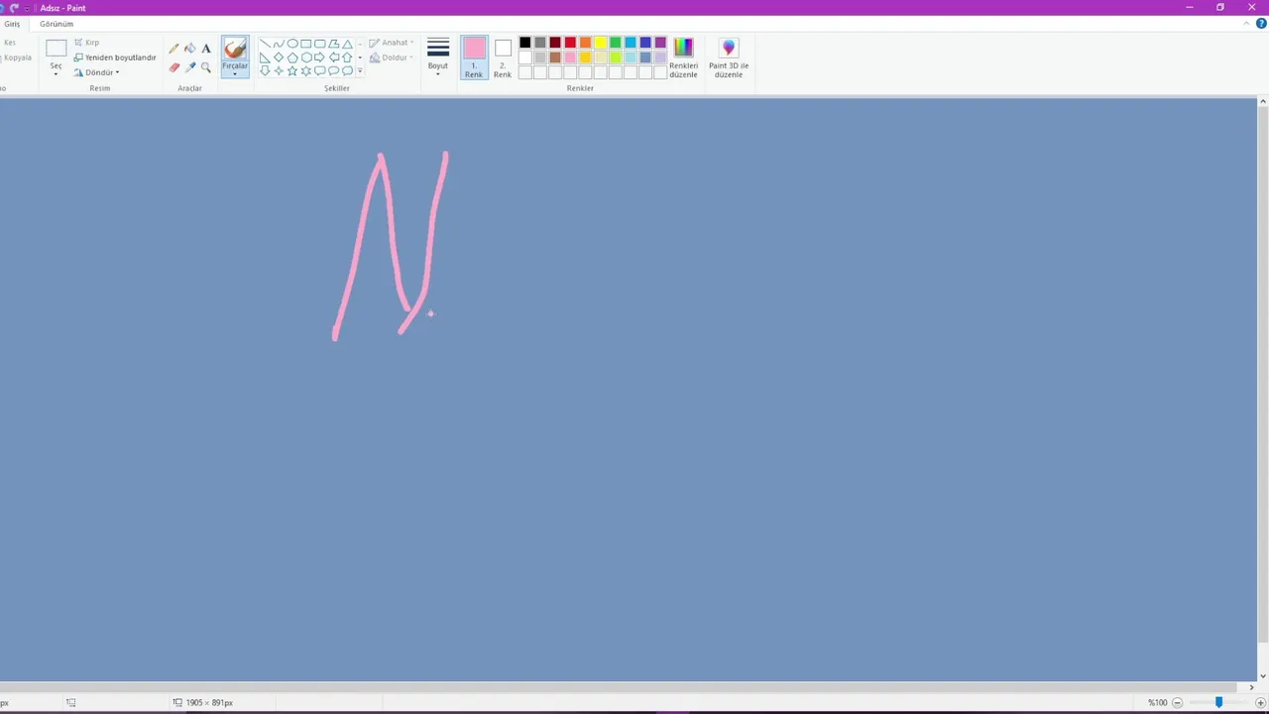Select the Triangle shape

pyautogui.click(x=347, y=44)
